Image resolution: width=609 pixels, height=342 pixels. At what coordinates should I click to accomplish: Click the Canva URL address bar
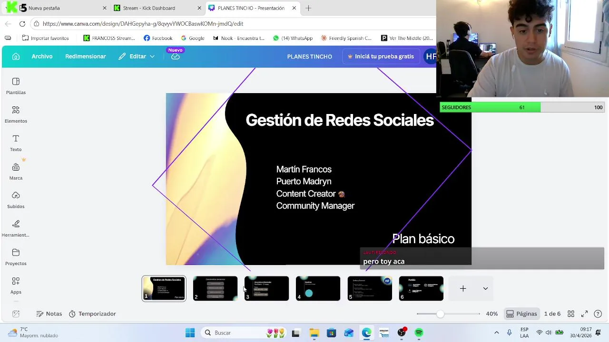pos(233,24)
